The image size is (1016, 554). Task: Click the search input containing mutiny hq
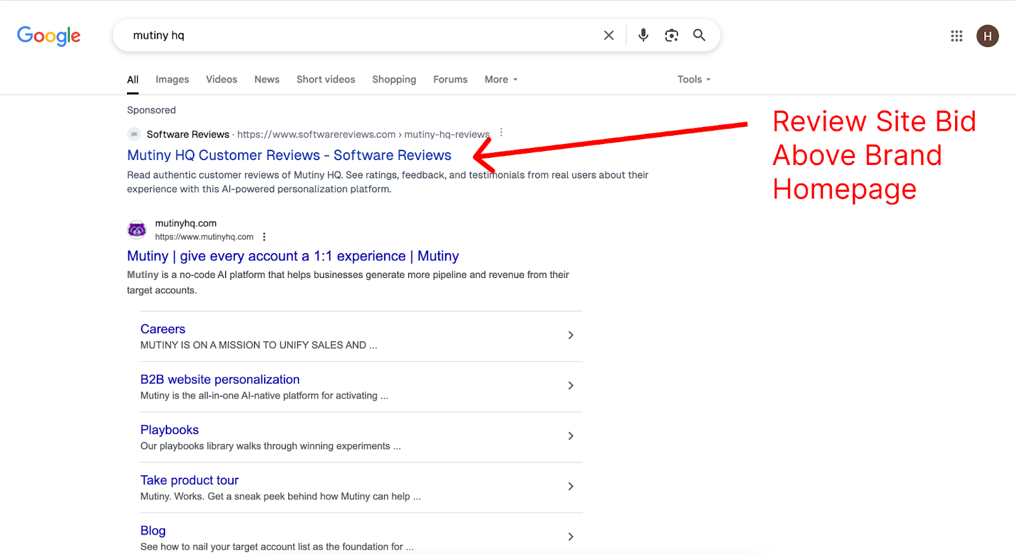coord(362,36)
